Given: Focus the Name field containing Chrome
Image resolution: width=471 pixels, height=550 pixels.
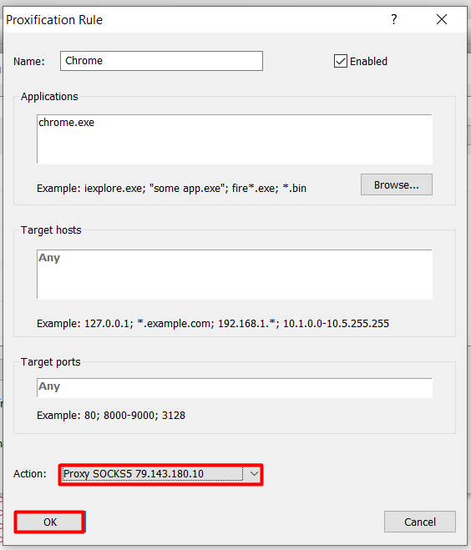Looking at the screenshot, I should coord(161,61).
